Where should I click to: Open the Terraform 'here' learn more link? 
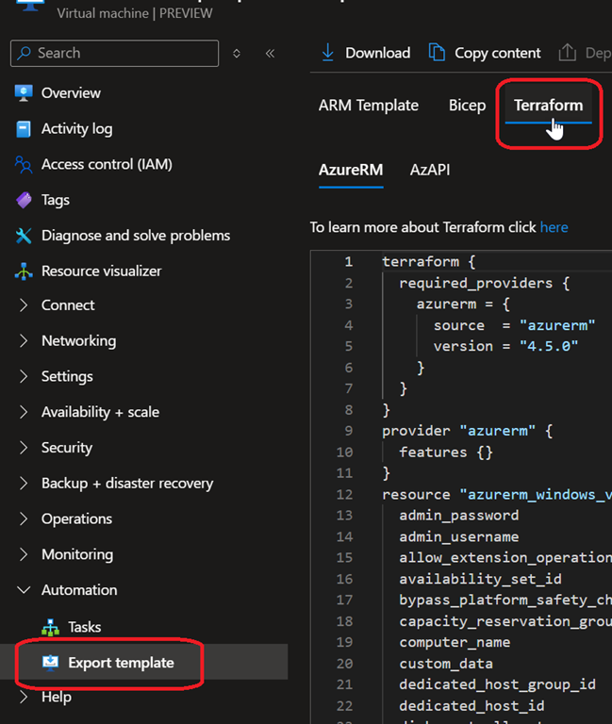point(554,227)
